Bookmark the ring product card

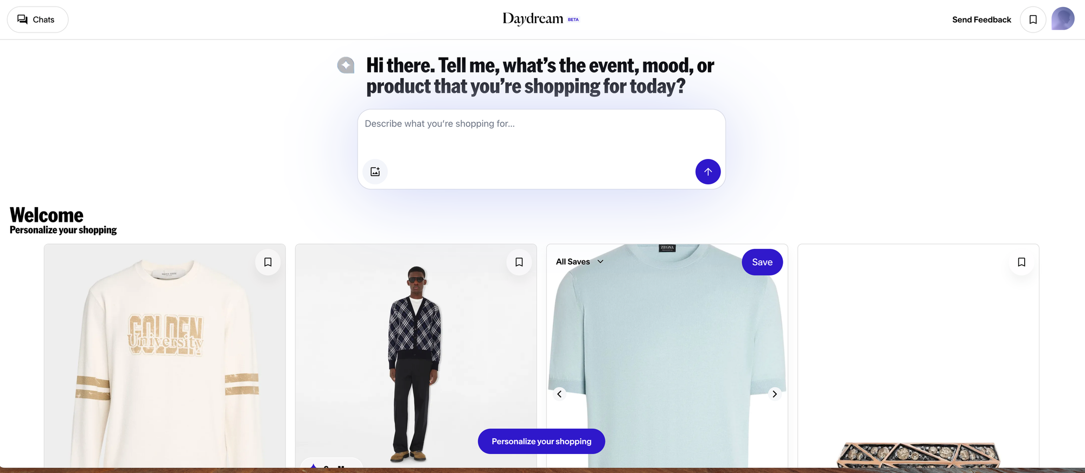[x=1022, y=262]
